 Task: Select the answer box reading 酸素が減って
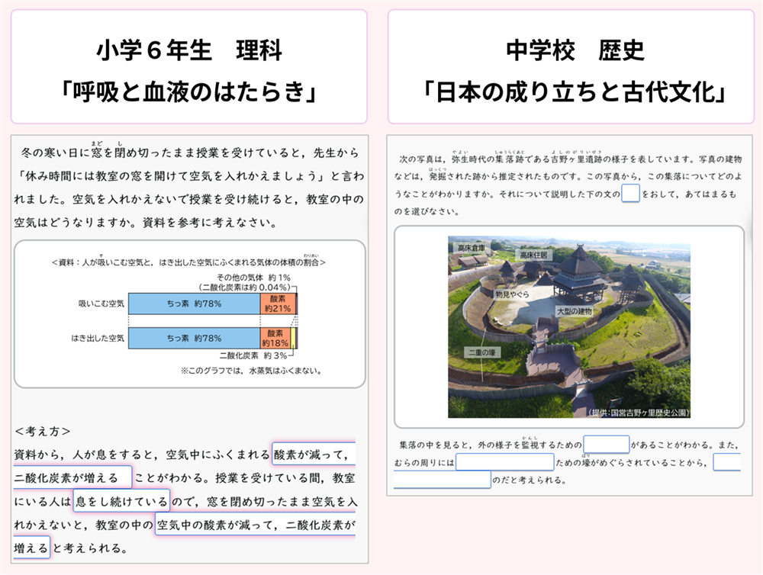(x=313, y=455)
